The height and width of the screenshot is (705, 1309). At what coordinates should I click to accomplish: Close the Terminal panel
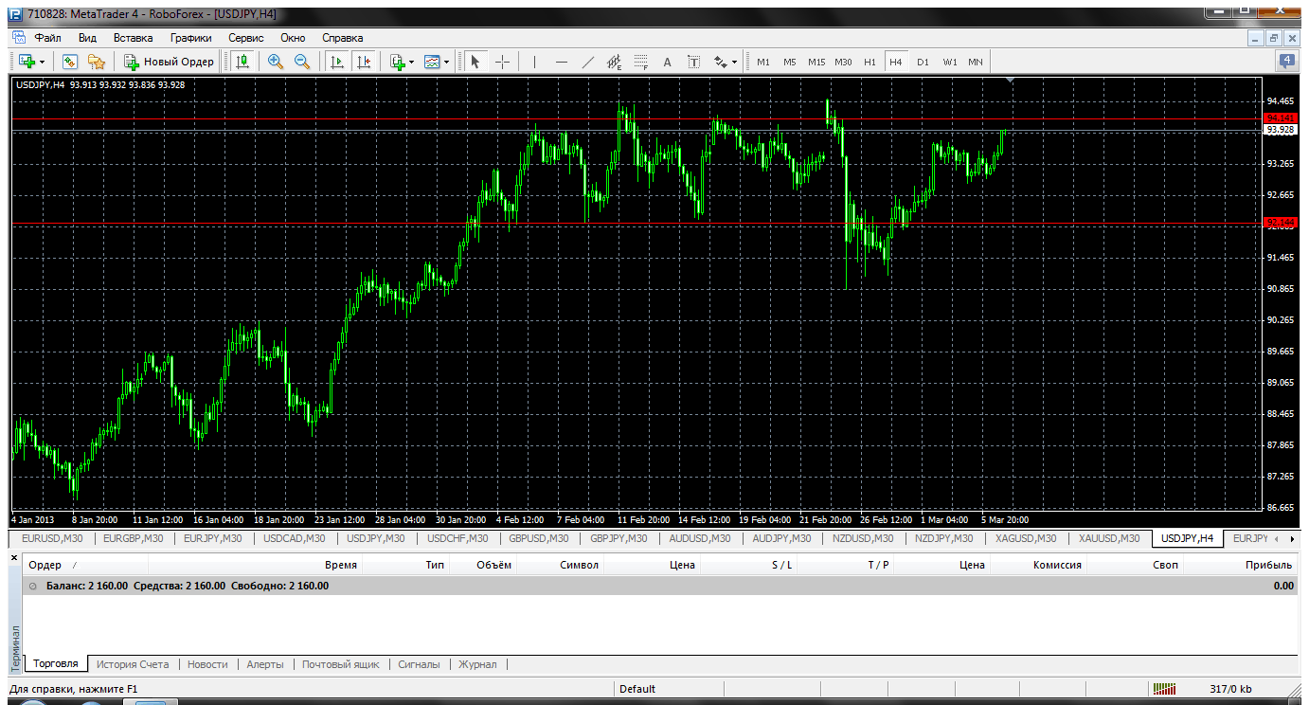pos(14,557)
